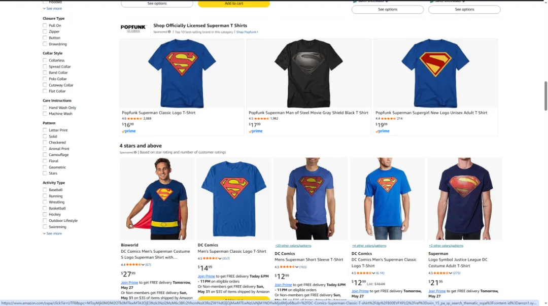Open the black Man of Steel shirt image
Viewport: 548px width, 306px height.
pyautogui.click(x=309, y=74)
